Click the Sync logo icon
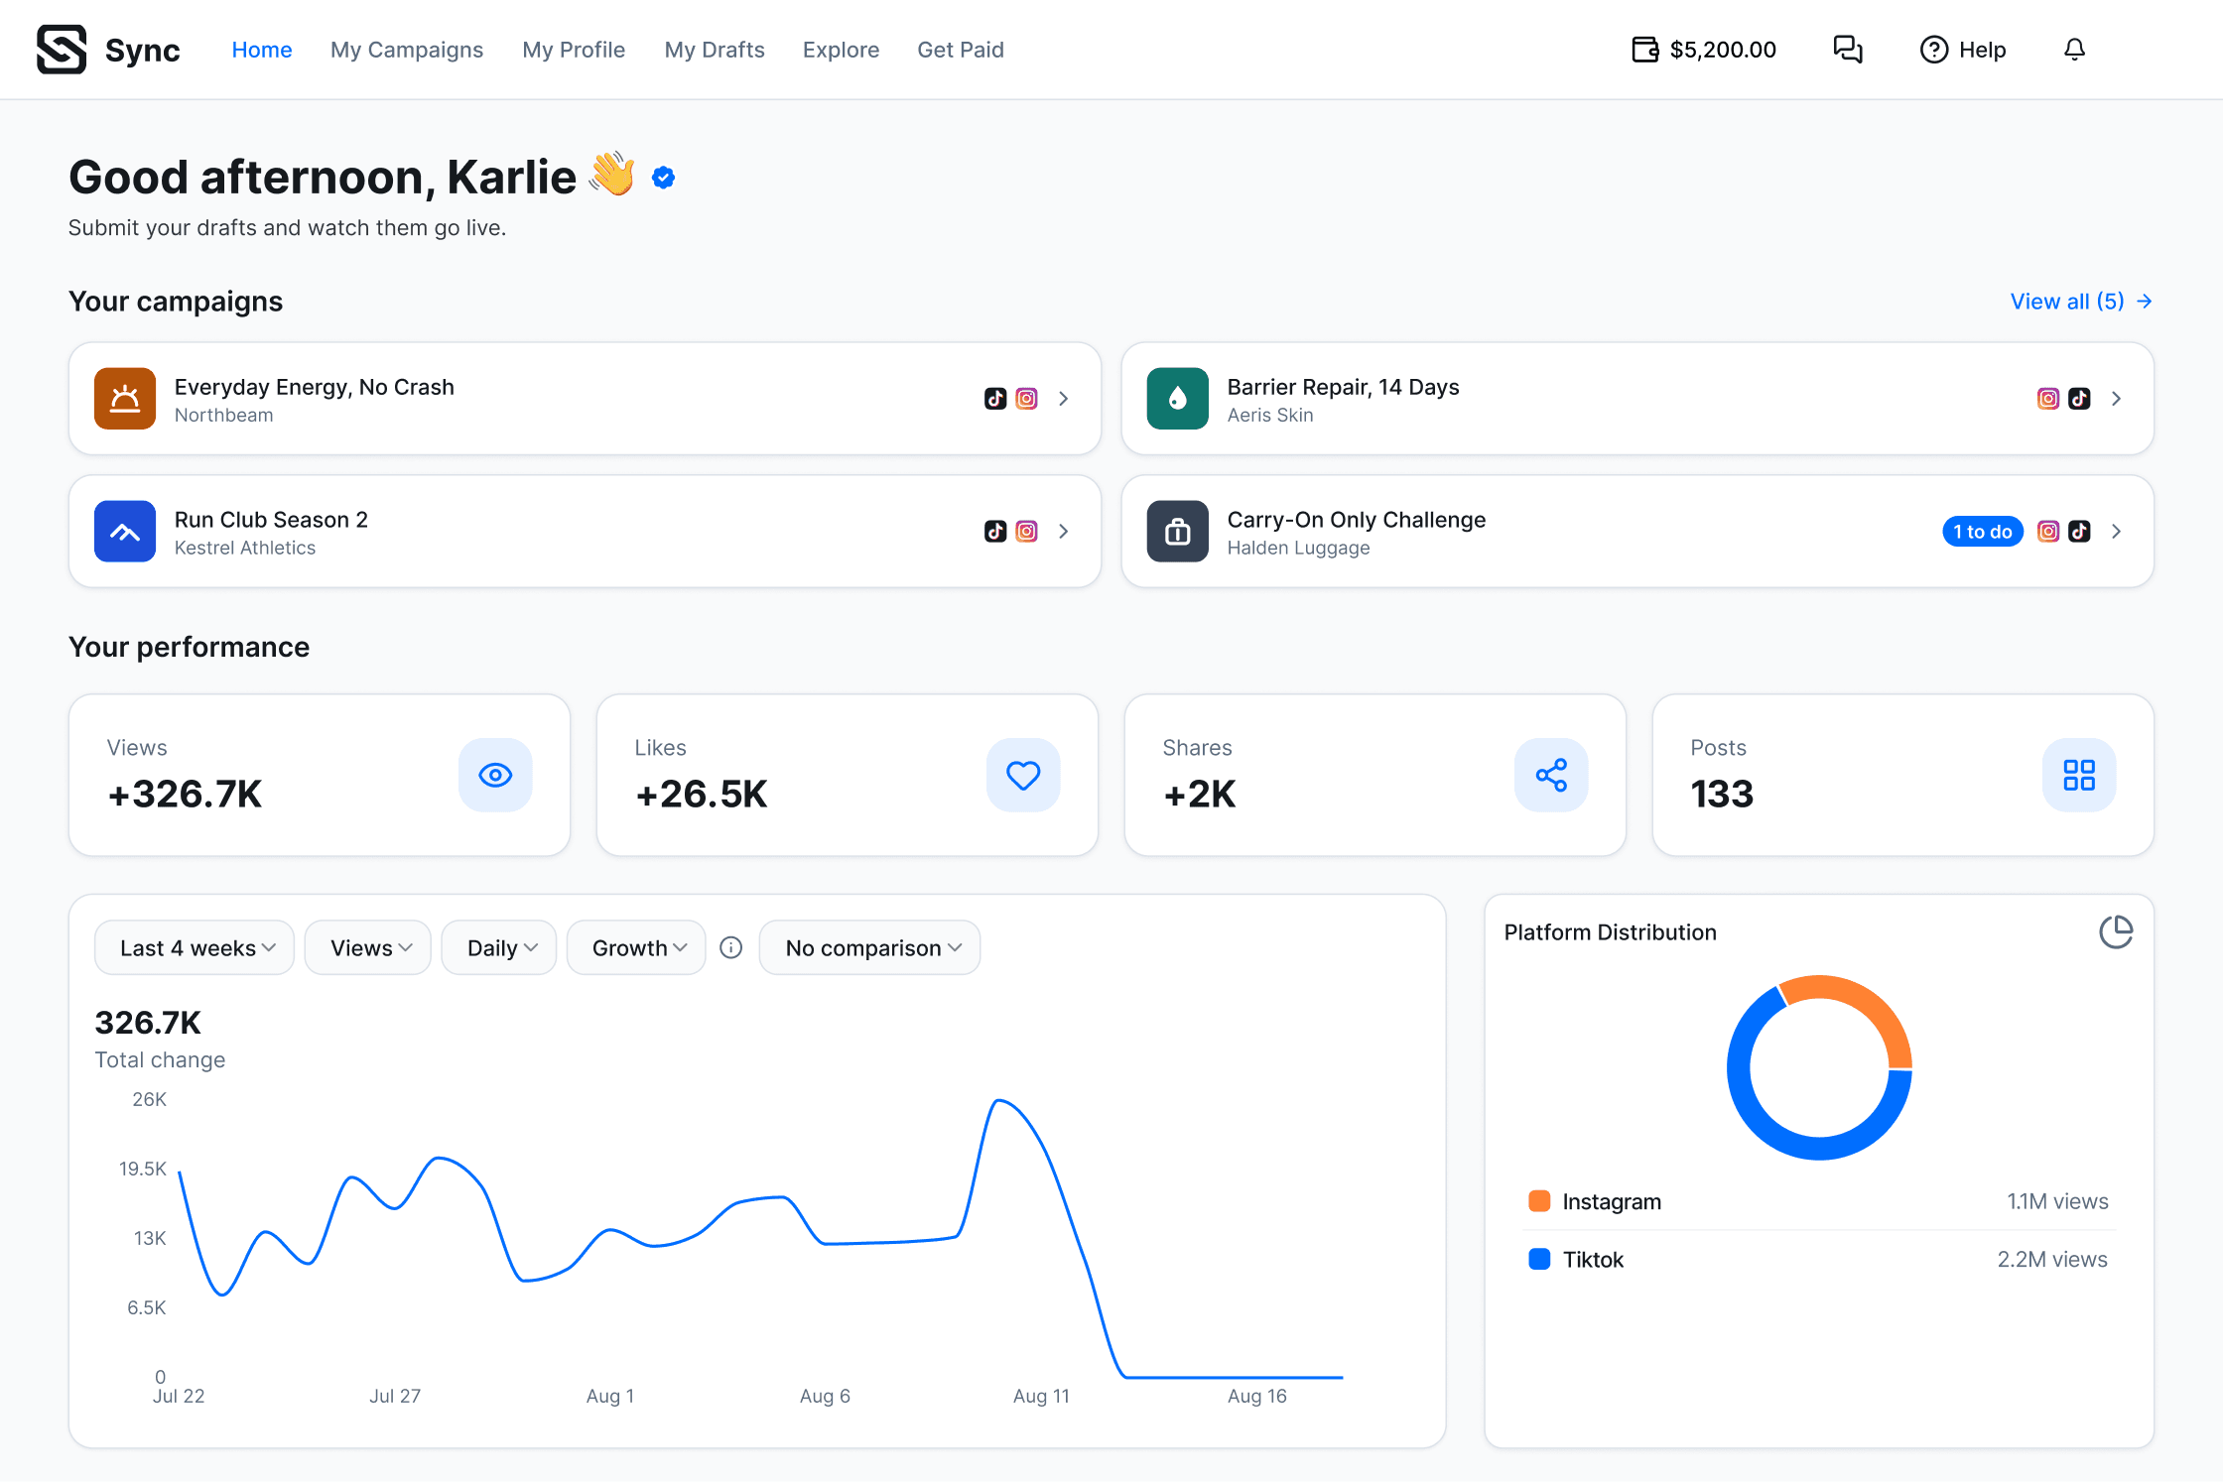The height and width of the screenshot is (1482, 2223). (62, 50)
